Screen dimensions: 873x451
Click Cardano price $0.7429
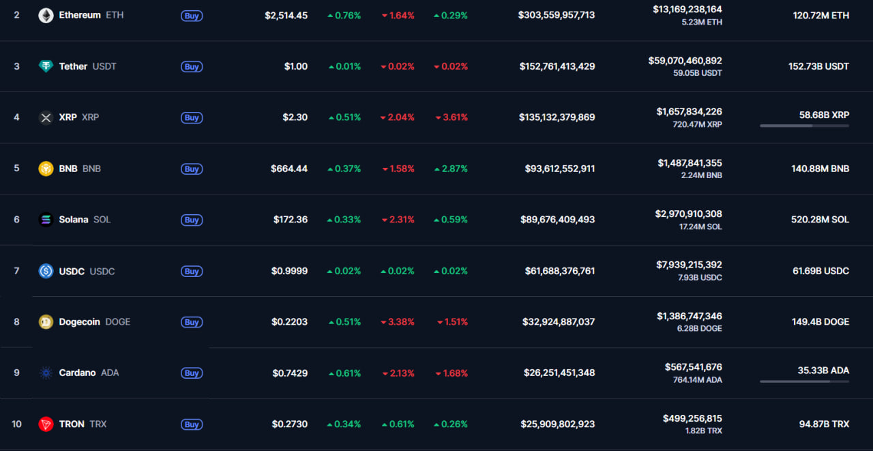(x=290, y=373)
